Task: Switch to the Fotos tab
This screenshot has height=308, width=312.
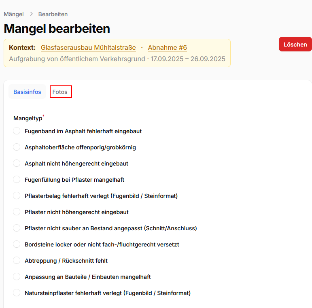Action: click(60, 92)
